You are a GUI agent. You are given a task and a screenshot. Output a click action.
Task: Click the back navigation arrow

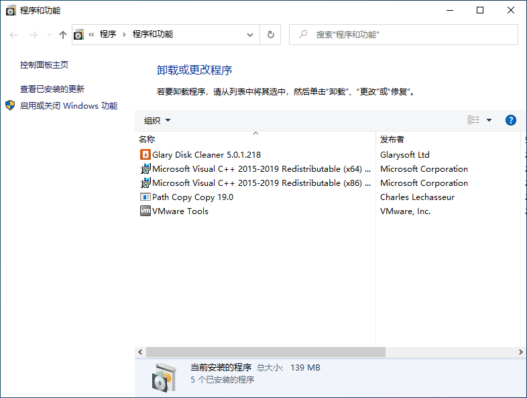pos(13,35)
